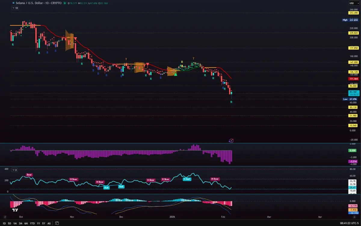Click the yellow 10.940 price label

tap(353, 125)
